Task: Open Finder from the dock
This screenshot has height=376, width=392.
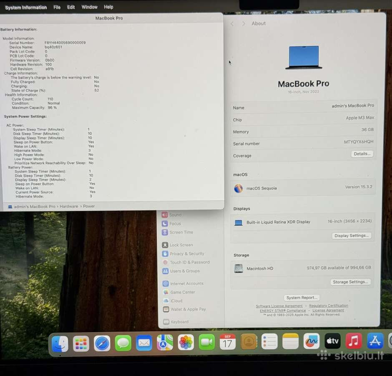Action: [60, 344]
